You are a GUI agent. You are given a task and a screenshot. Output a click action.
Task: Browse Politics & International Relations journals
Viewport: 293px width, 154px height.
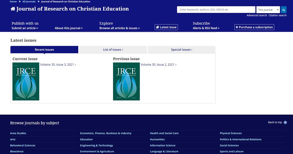[241, 139]
